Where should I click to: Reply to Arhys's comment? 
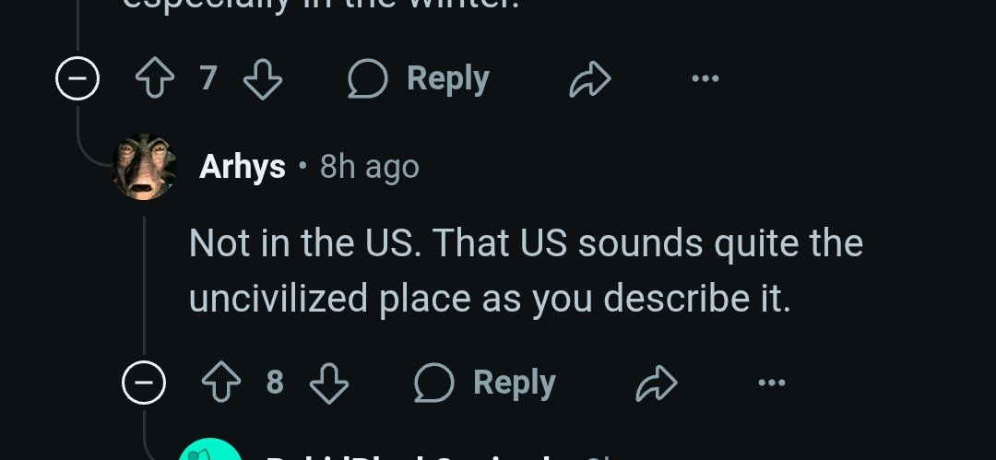(485, 383)
